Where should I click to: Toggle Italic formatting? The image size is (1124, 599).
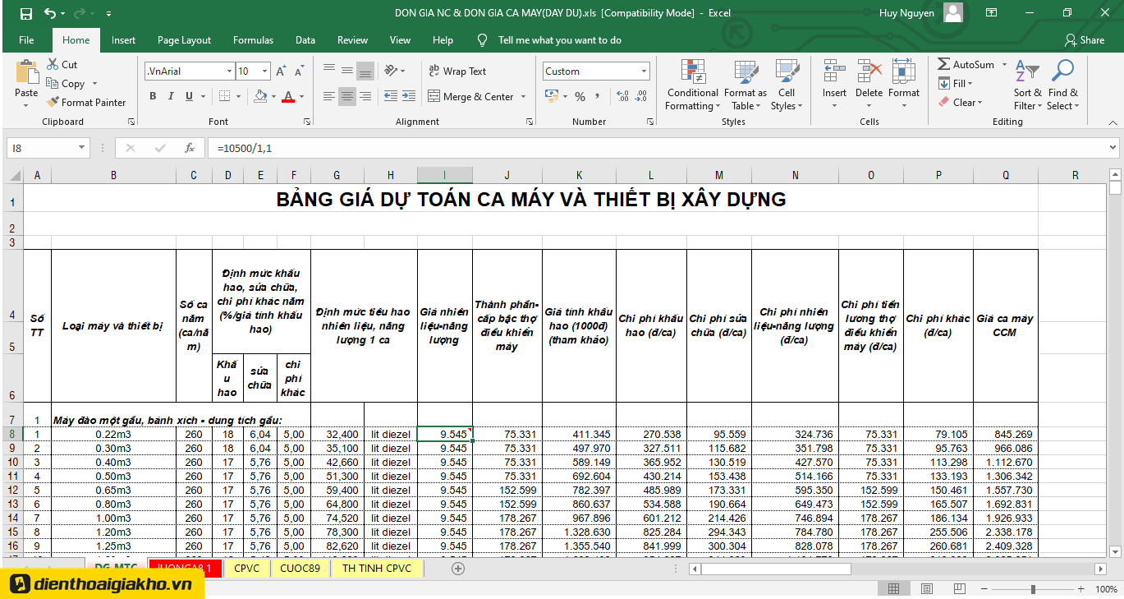click(171, 97)
